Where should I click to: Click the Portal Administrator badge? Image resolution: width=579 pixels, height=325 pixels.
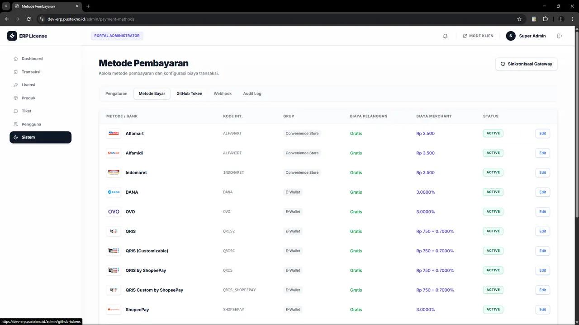pyautogui.click(x=117, y=36)
